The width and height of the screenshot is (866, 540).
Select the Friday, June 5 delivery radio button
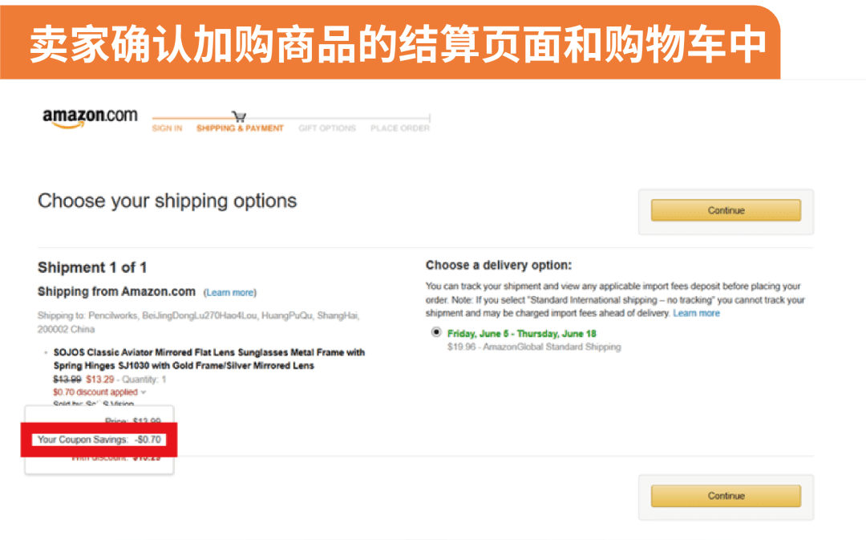click(436, 332)
